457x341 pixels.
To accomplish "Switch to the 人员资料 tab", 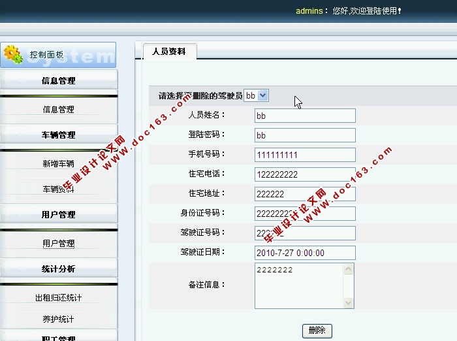I will tap(169, 52).
